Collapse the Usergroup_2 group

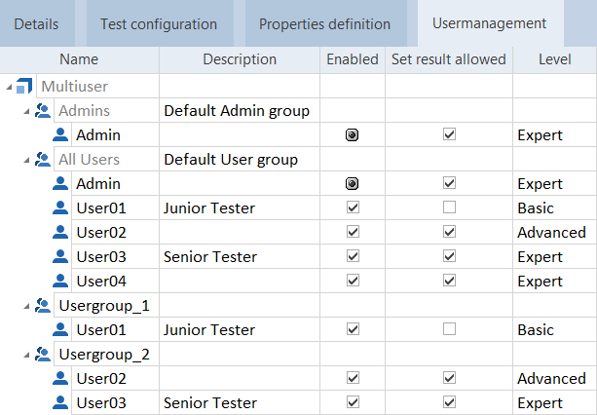click(26, 356)
